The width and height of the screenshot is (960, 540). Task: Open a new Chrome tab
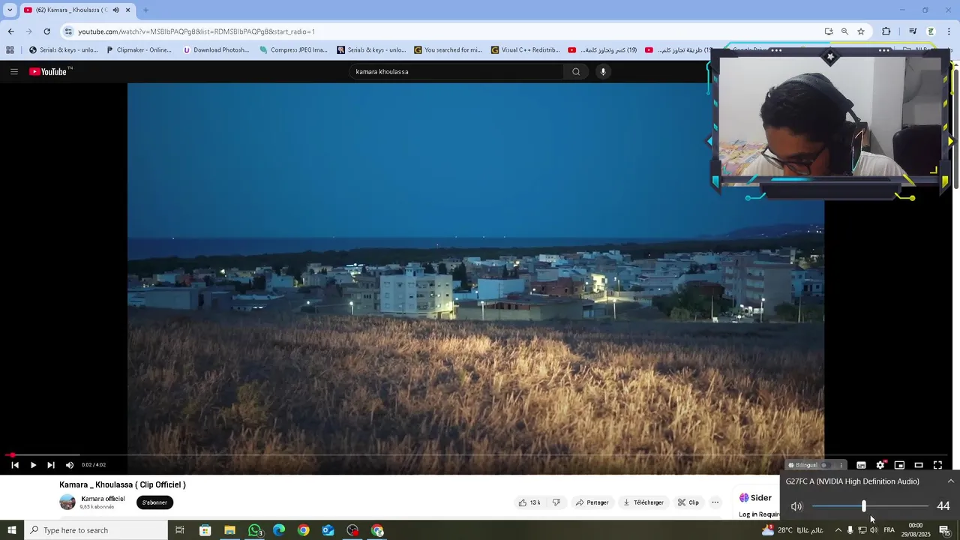click(145, 10)
